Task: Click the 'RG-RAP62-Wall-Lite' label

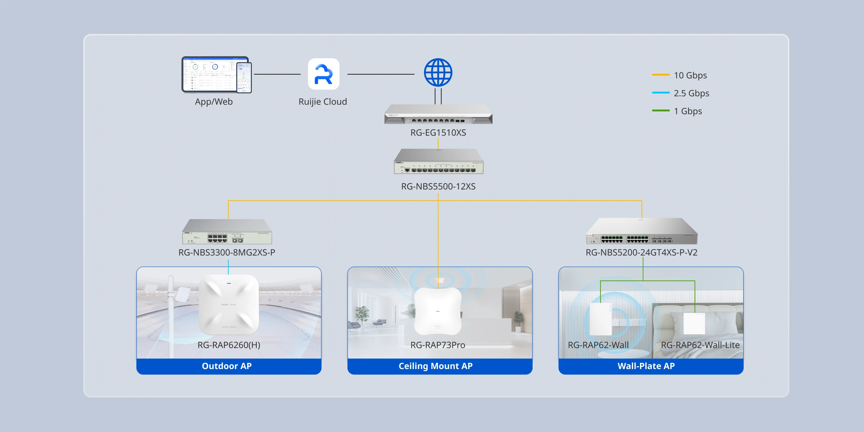Action: (x=700, y=345)
